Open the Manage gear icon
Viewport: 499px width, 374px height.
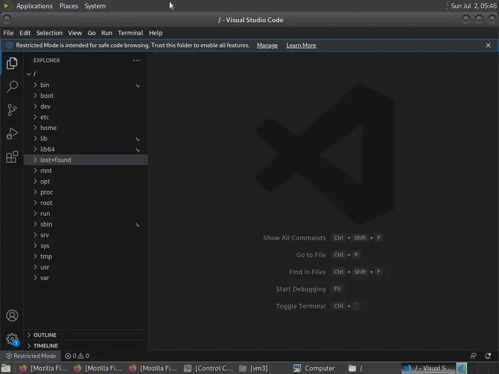[12, 339]
